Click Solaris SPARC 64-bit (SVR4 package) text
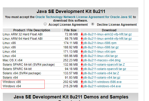The width and height of the screenshot is (149, 101). [x=29, y=65]
